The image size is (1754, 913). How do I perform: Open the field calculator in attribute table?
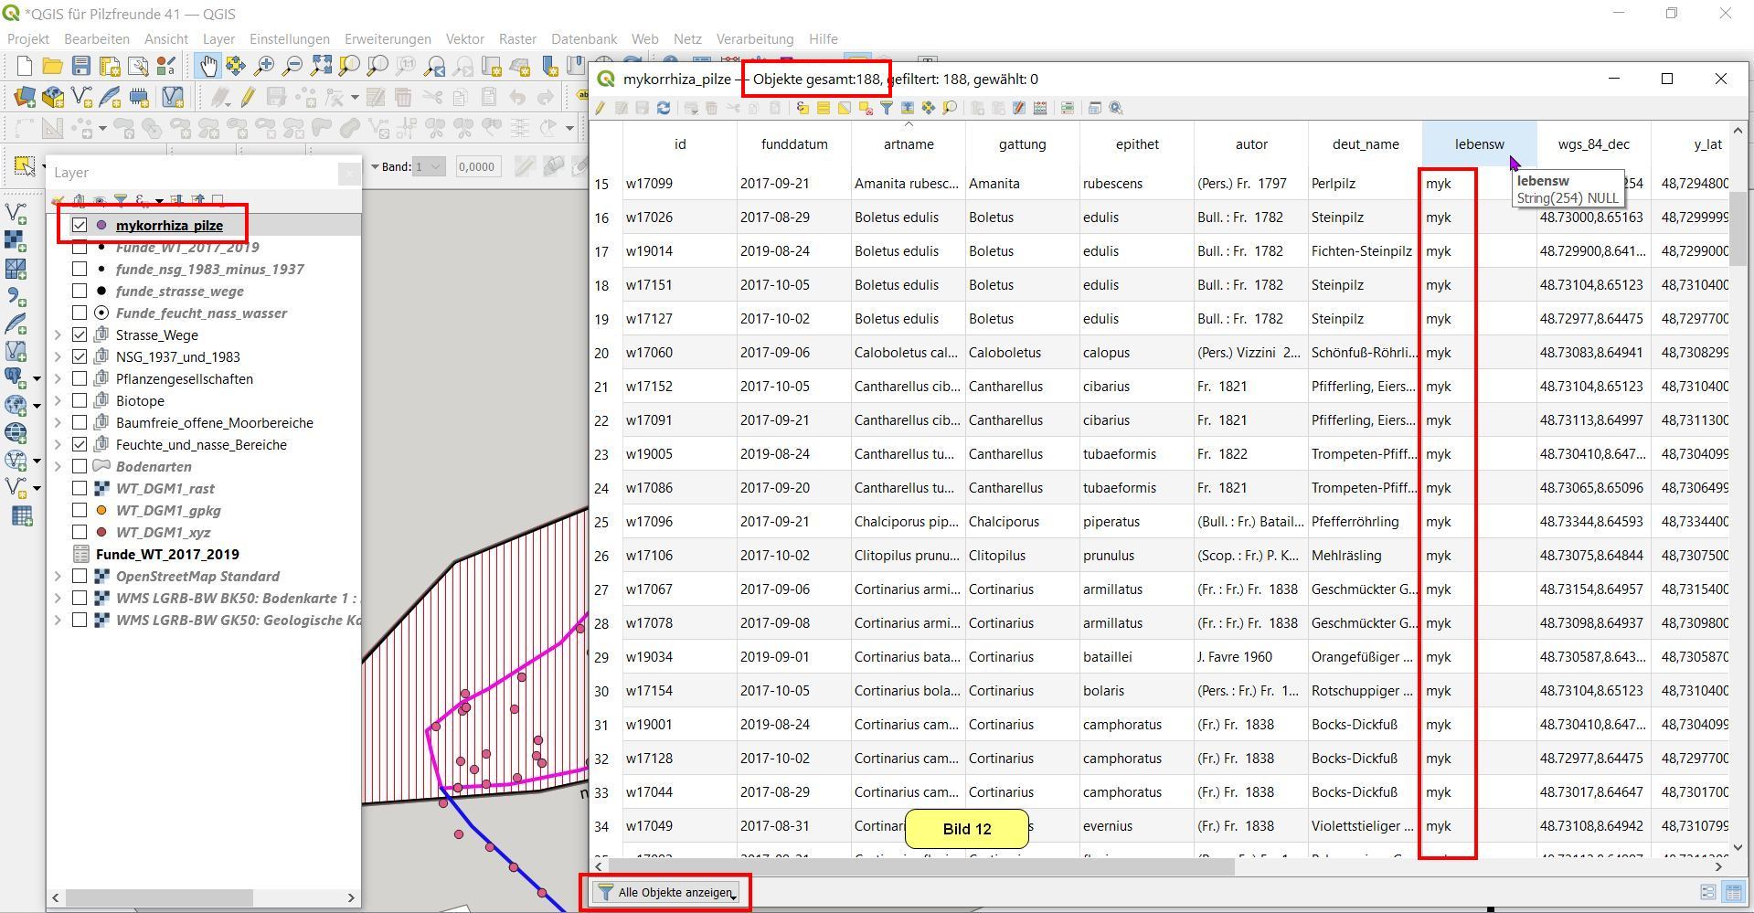1040,108
